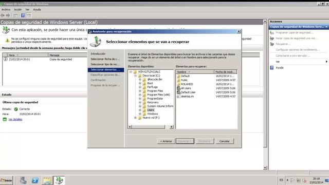The width and height of the screenshot is (329, 185).
Task: Click Configurar opciones de rendimiento action
Action: [298, 50]
